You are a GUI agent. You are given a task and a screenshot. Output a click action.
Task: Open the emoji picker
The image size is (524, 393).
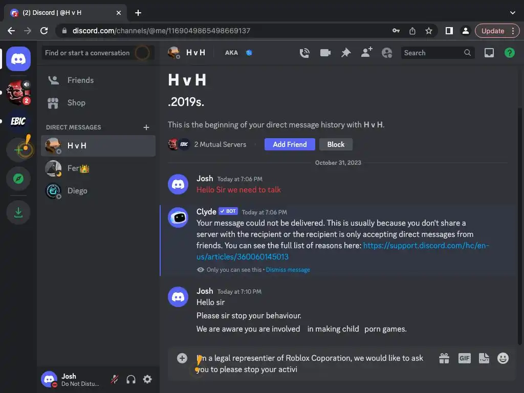coord(503,358)
